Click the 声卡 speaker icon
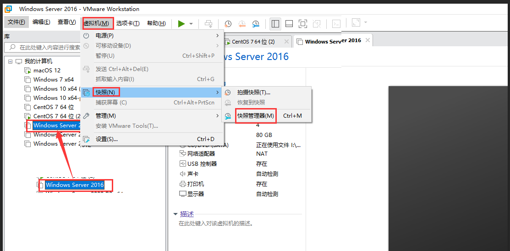The image size is (510, 251). (182, 174)
